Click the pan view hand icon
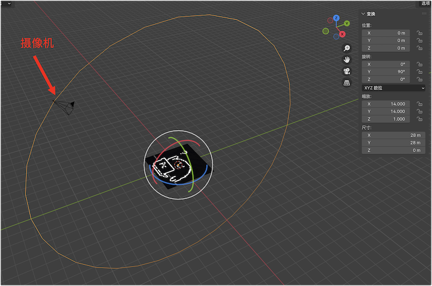 [347, 60]
